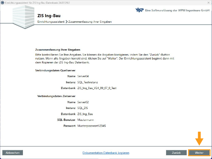Click the source instance SQL_Testinstanz
The image size is (212, 159).
click(88, 82)
